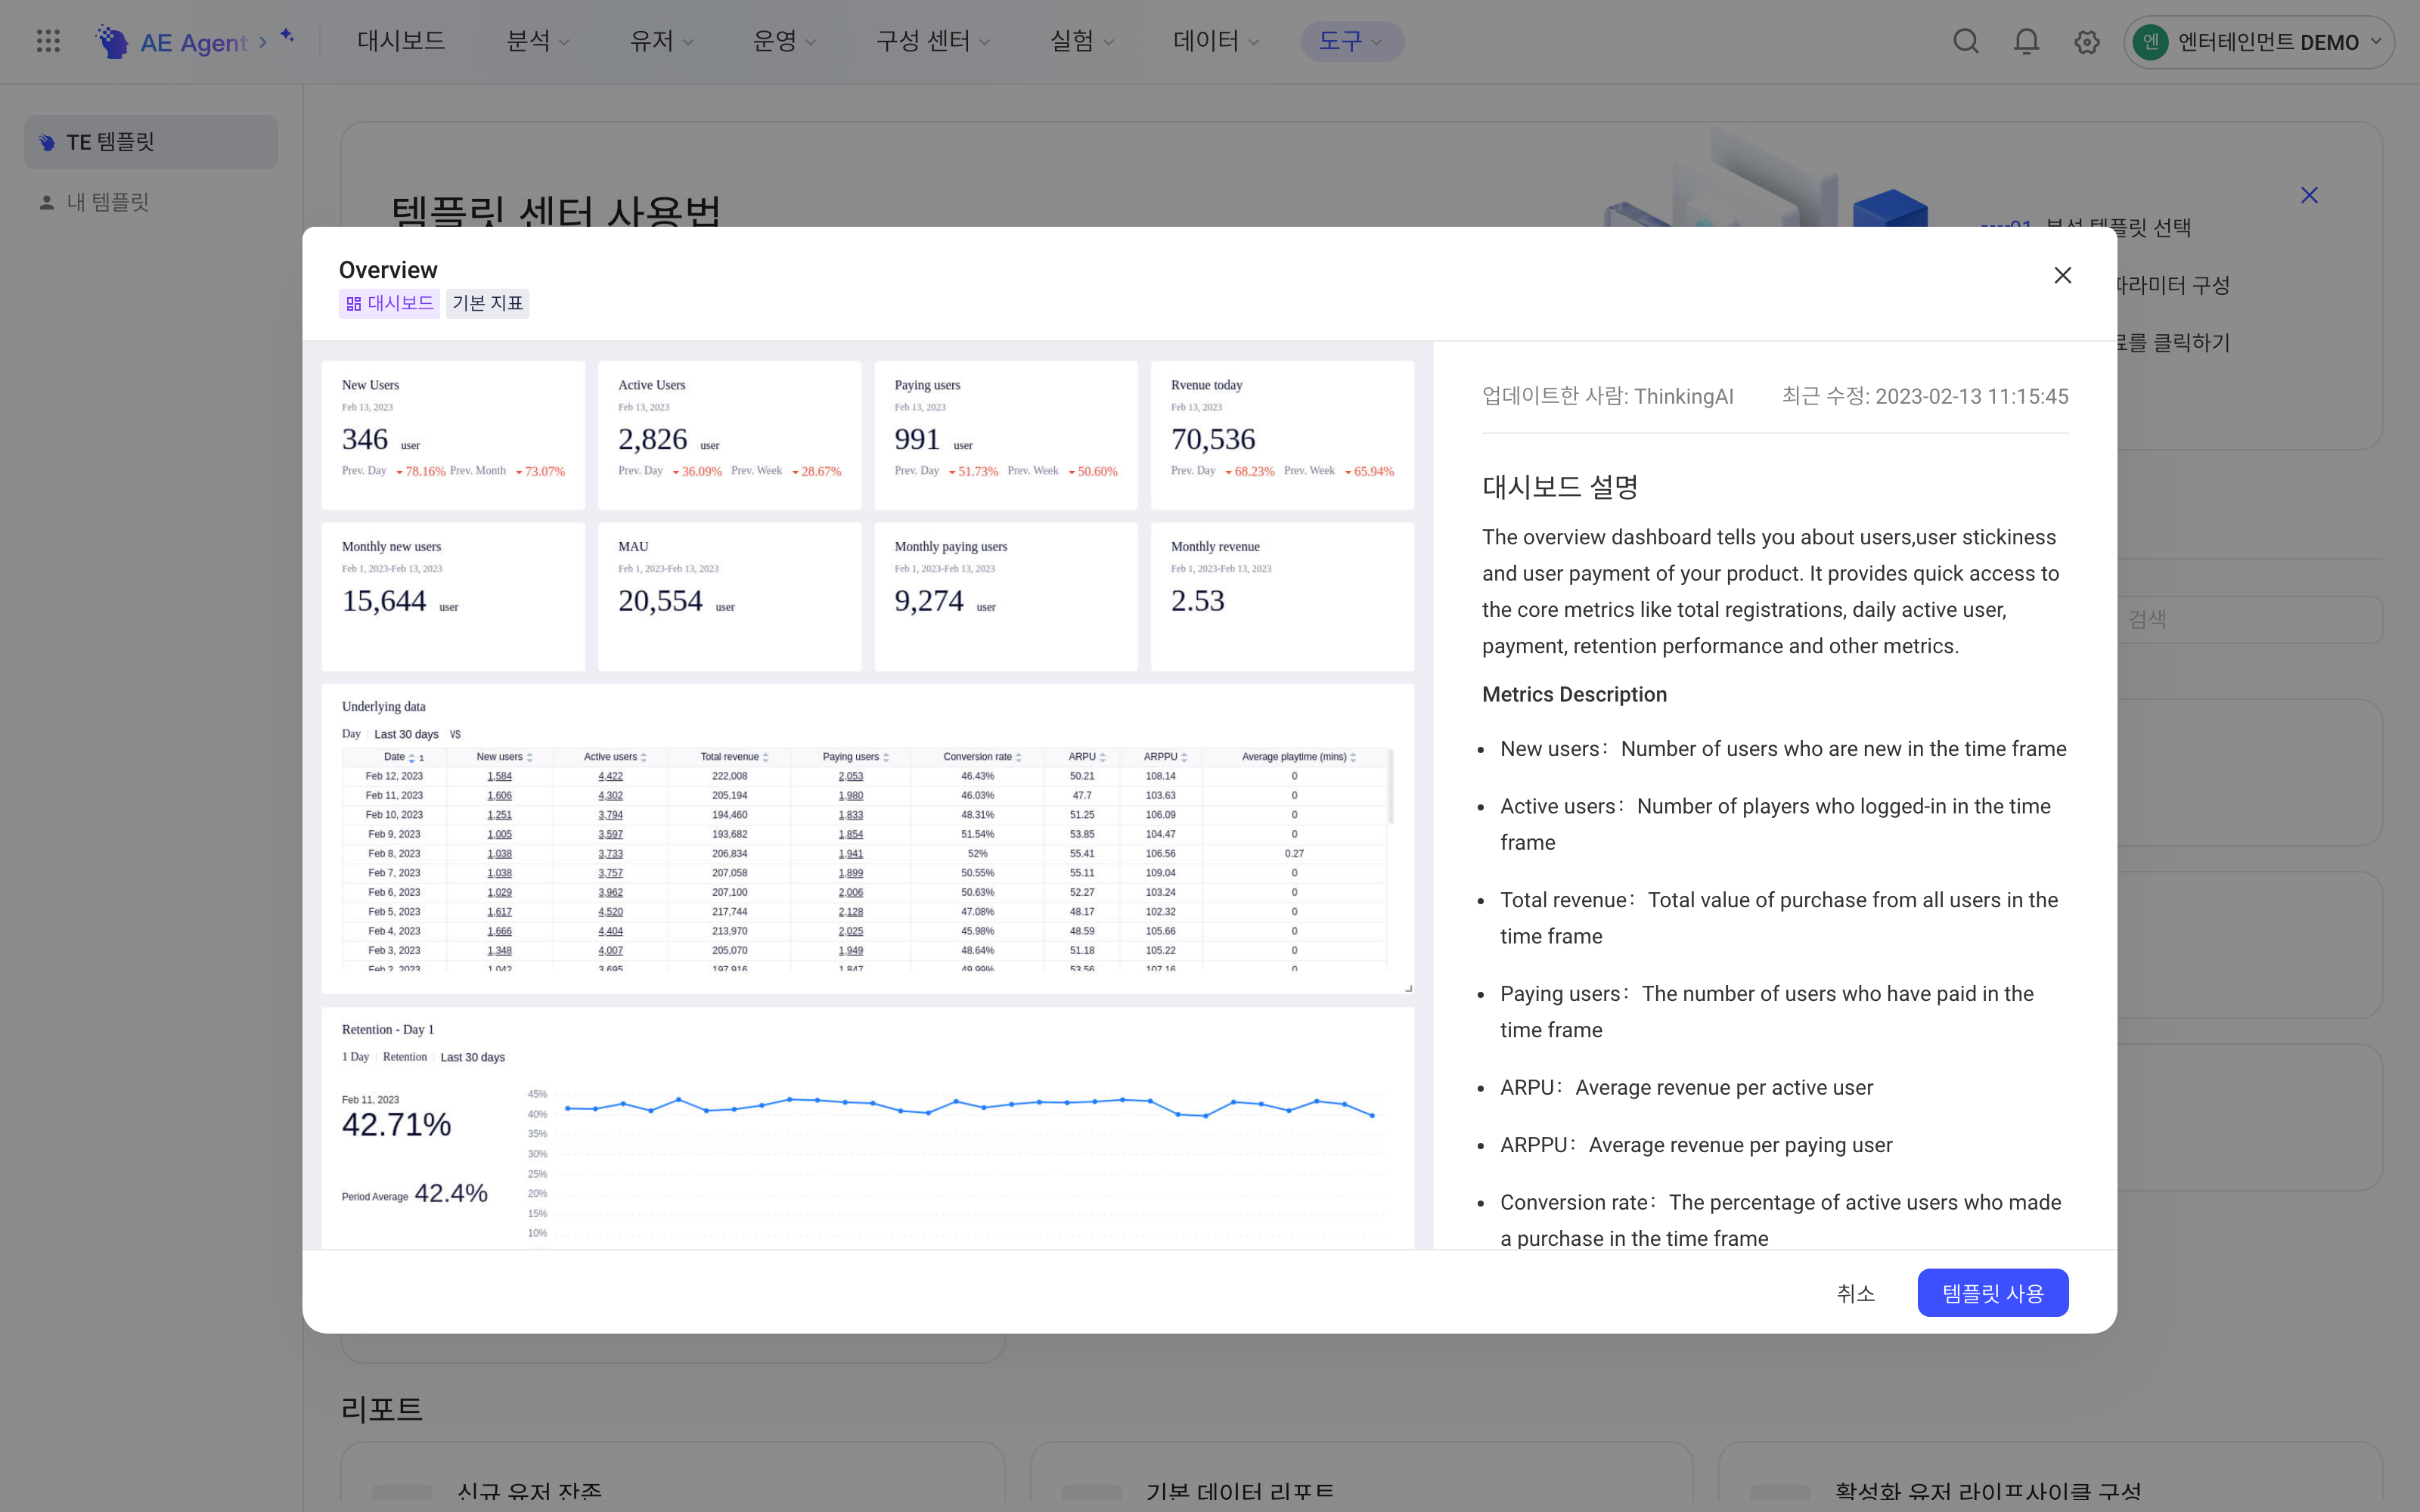Click the 내 템플릿 person icon

46,202
